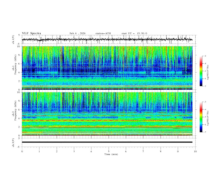
Task: Click the ch.2 color scale bar
Action: (201, 117)
